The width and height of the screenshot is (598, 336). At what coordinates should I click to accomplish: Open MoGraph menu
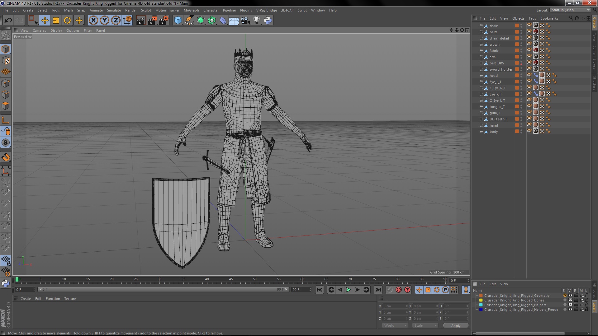coord(191,10)
